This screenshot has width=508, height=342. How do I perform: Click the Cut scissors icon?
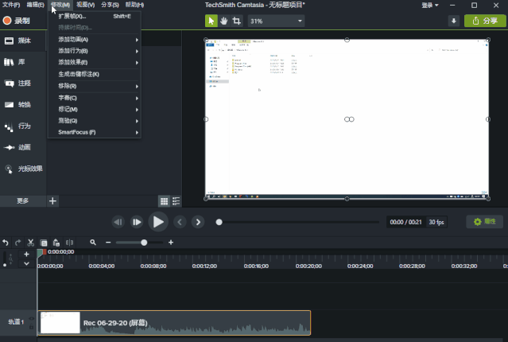tap(31, 243)
